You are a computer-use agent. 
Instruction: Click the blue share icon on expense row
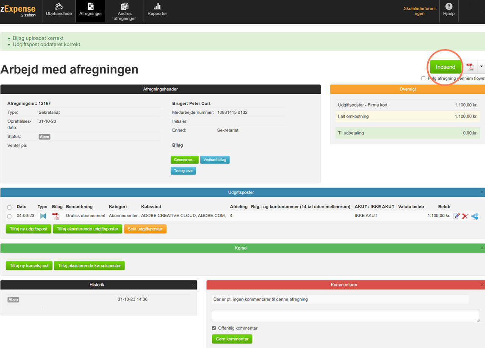coord(475,216)
